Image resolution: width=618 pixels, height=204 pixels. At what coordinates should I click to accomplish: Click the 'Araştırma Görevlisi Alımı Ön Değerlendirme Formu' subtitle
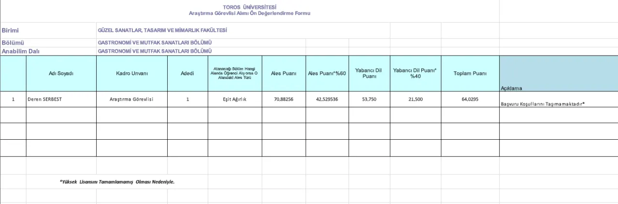coord(250,13)
